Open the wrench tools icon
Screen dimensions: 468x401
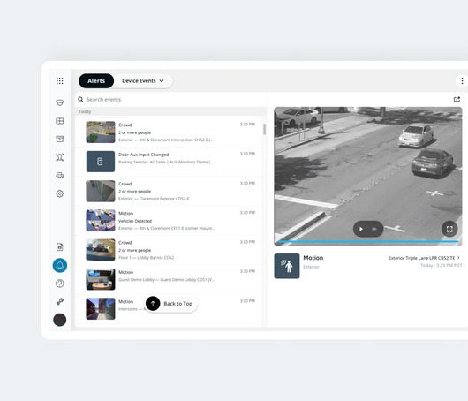pyautogui.click(x=60, y=301)
